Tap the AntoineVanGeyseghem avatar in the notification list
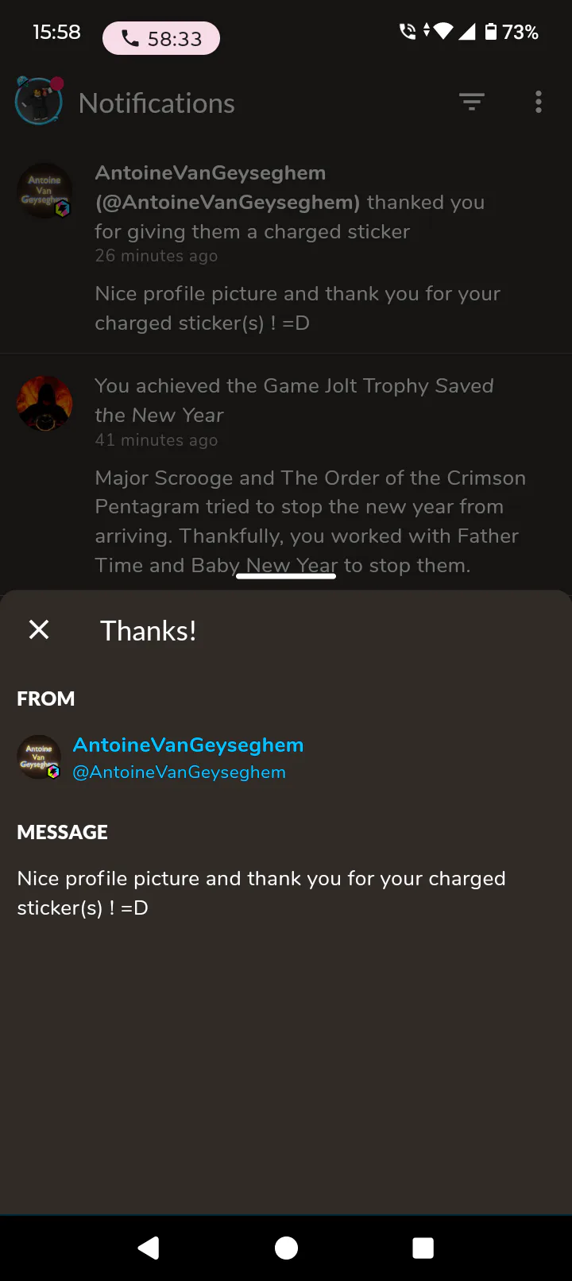The width and height of the screenshot is (572, 1281). (x=44, y=192)
